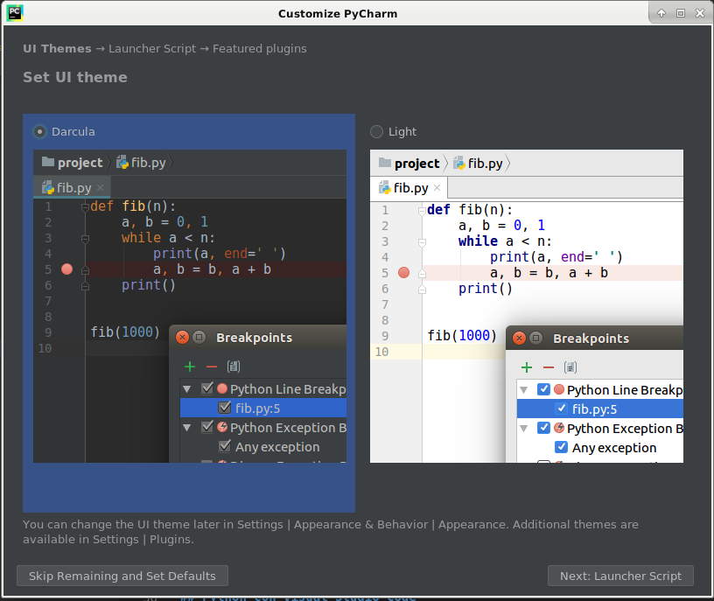Click the project folder icon in Darcula preview
Viewport: 714px width, 601px height.
[48, 163]
